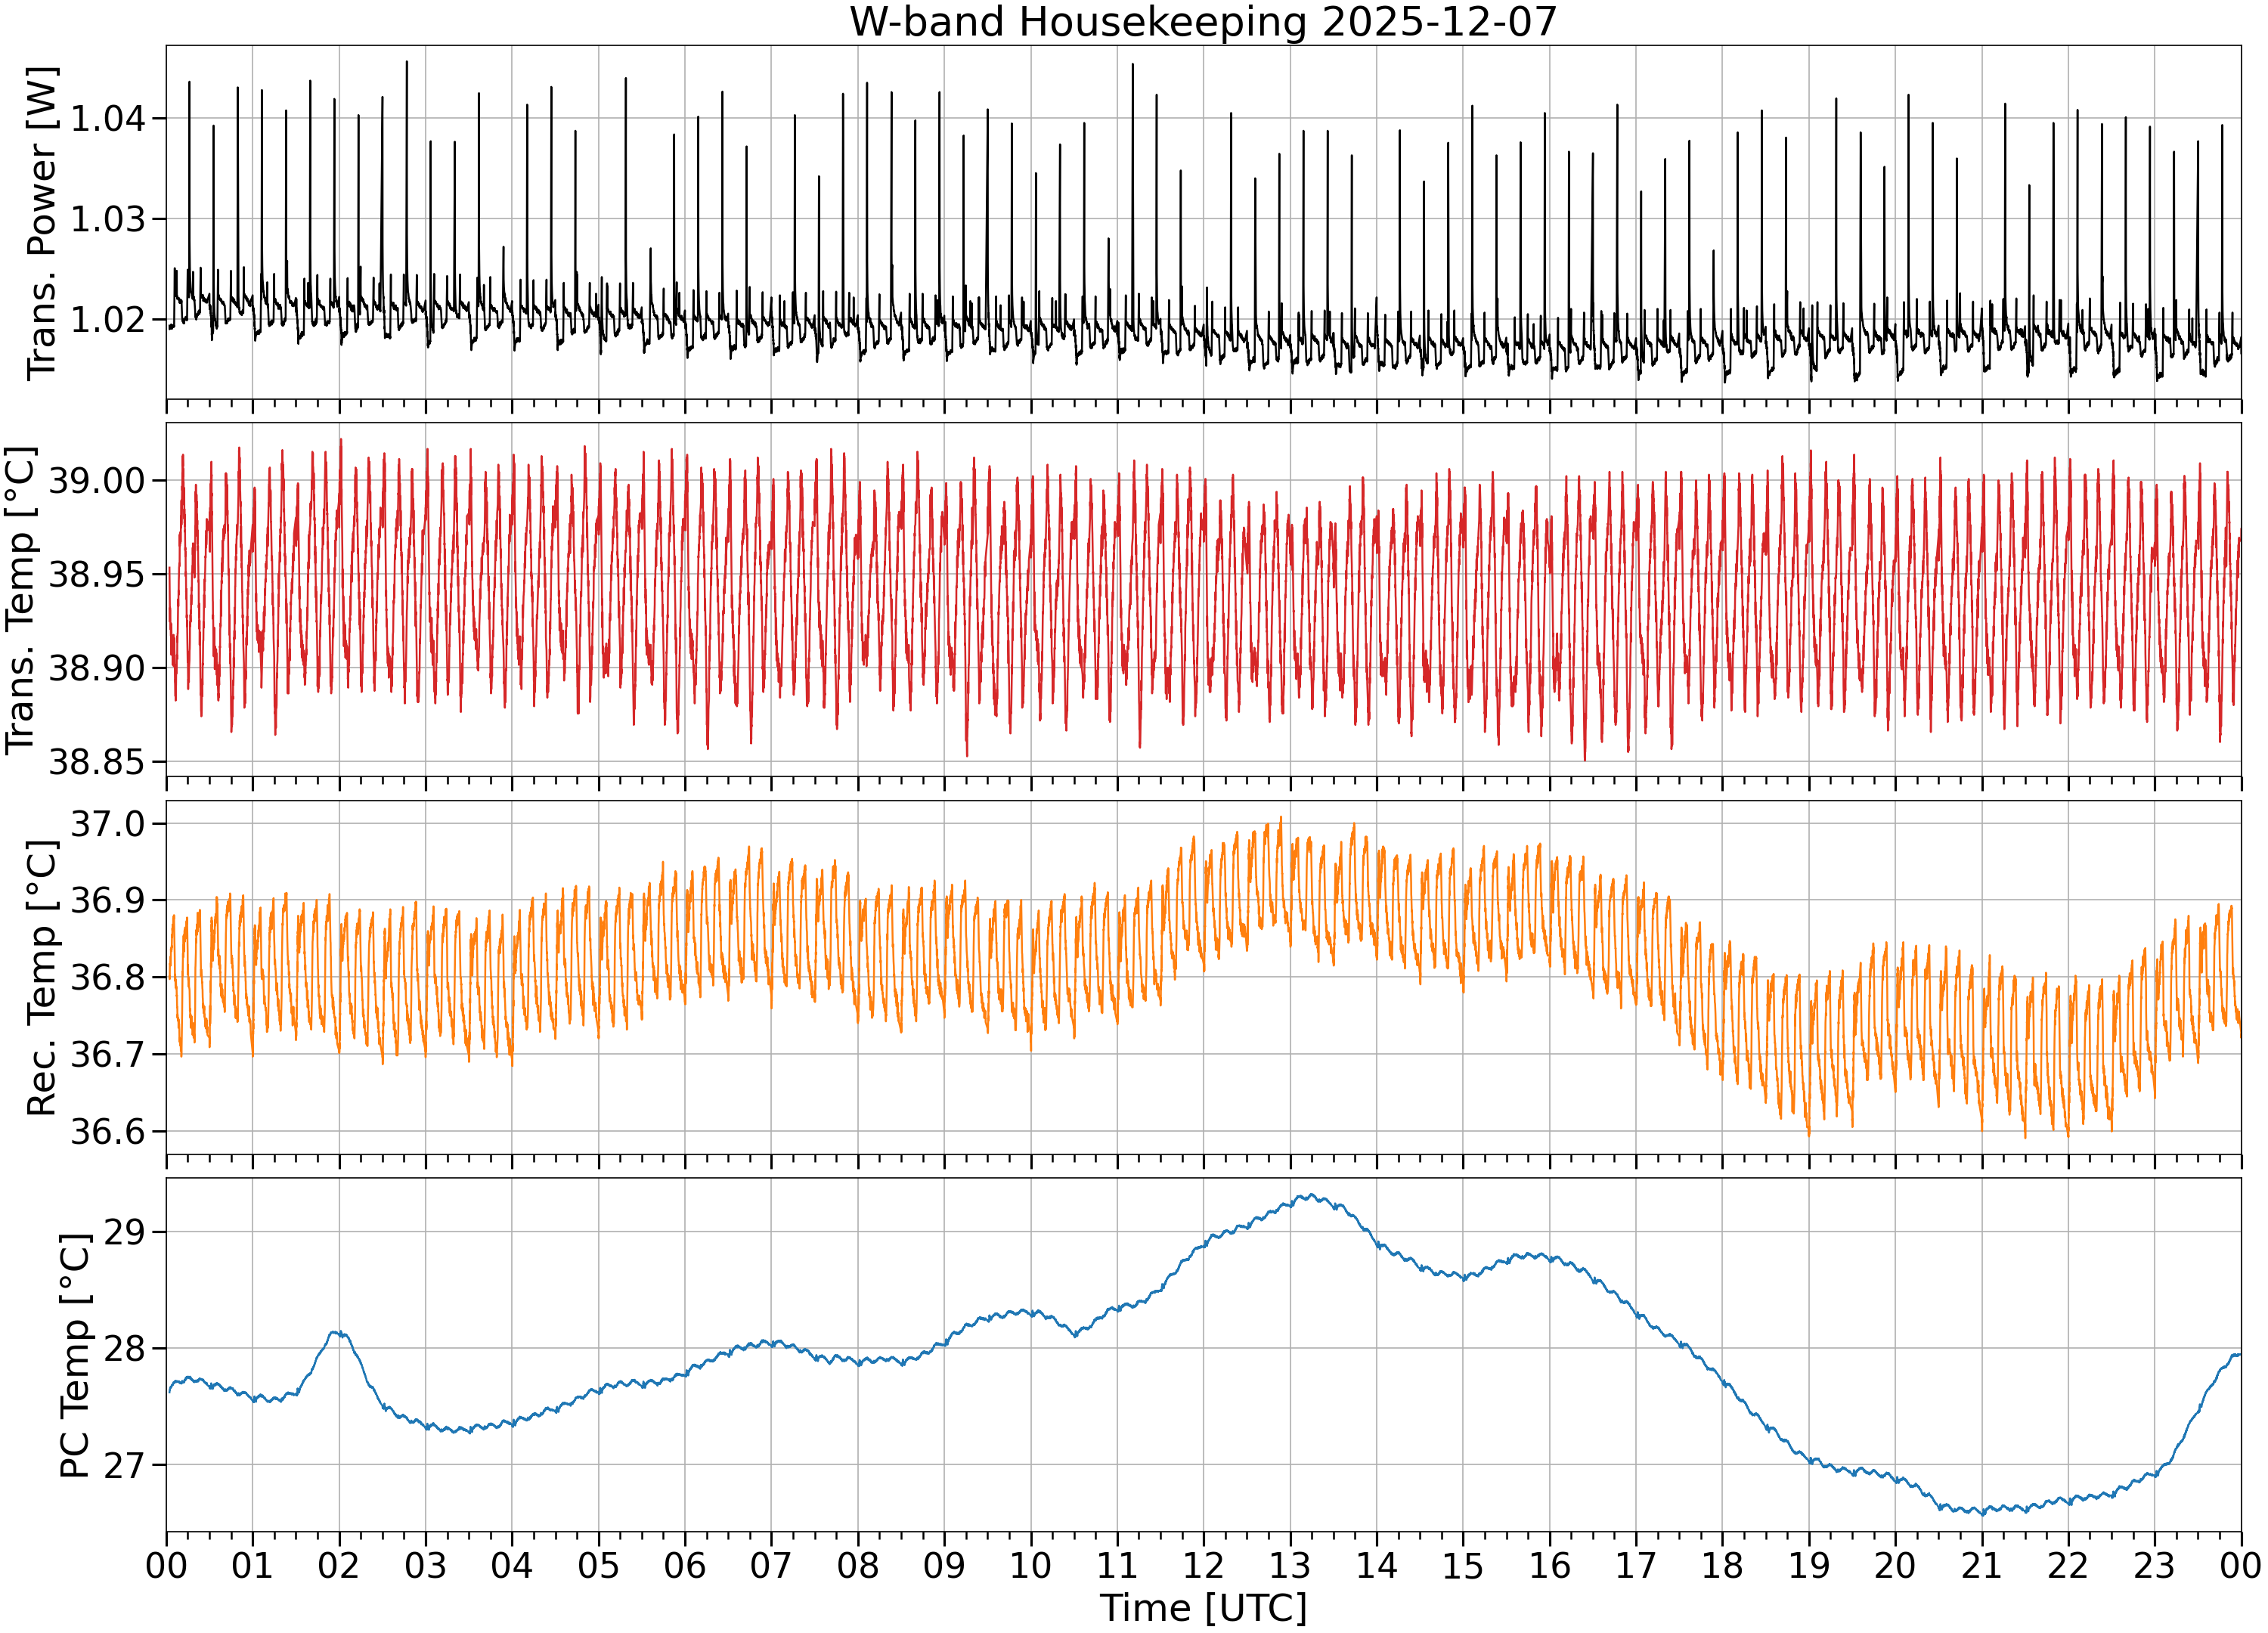Click the Time [UTC] x-axis label
The height and width of the screenshot is (1633, 2268).
pyautogui.click(x=1203, y=1608)
